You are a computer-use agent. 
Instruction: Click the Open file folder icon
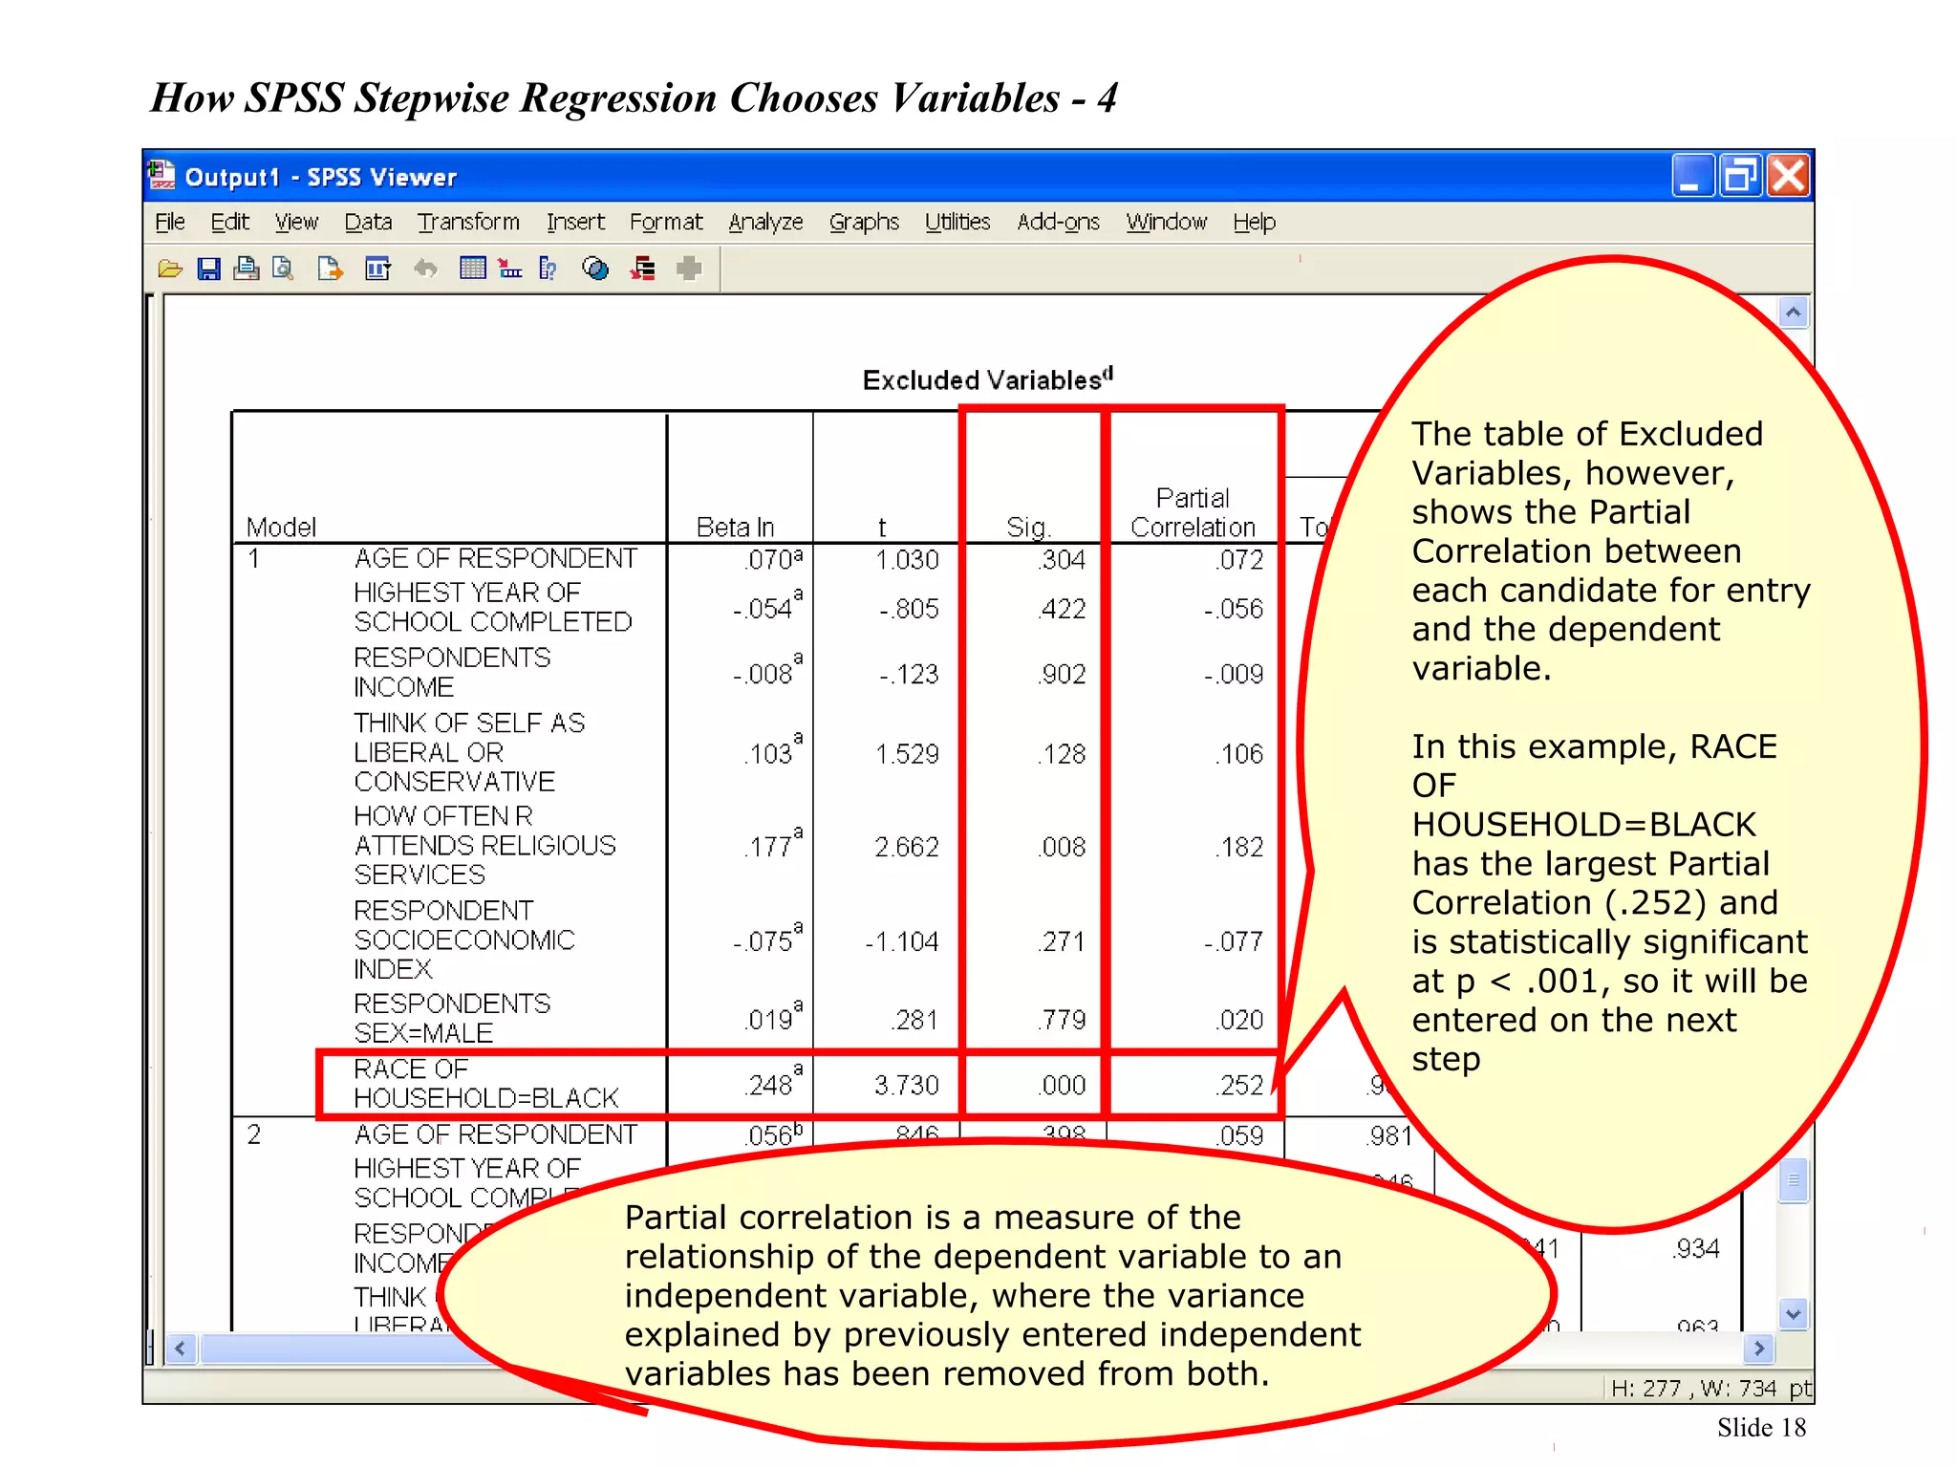pos(170,269)
